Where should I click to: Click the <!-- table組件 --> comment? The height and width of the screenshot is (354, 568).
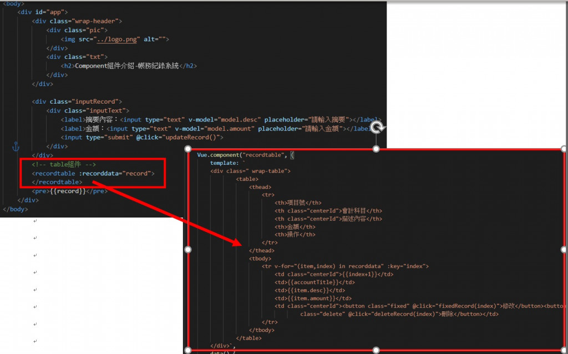(64, 164)
